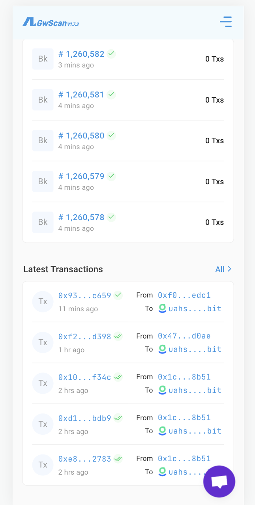
Task: Click the Bk icon for block 1,260,582
Action: pos(43,58)
